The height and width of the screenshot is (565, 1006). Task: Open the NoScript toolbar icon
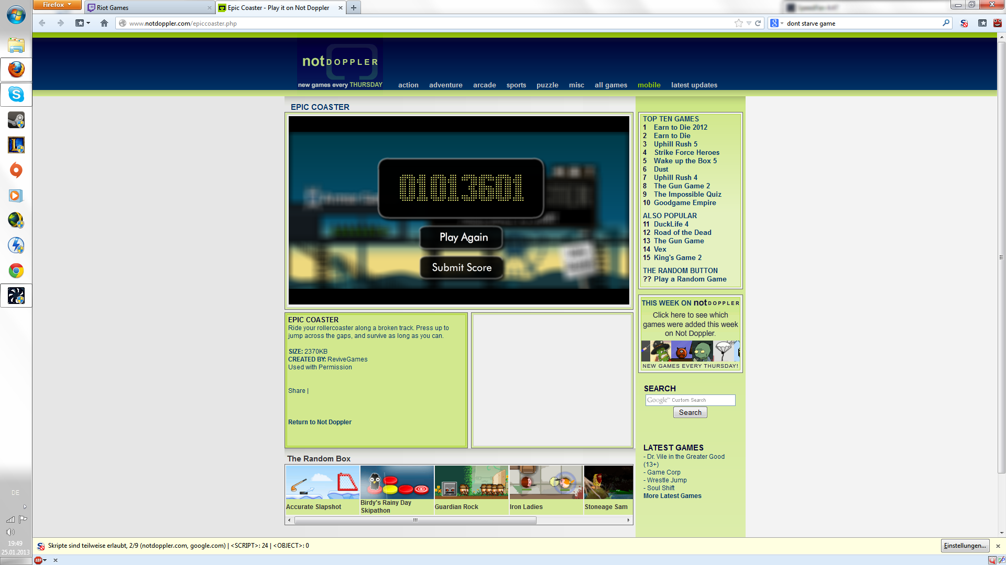(964, 23)
